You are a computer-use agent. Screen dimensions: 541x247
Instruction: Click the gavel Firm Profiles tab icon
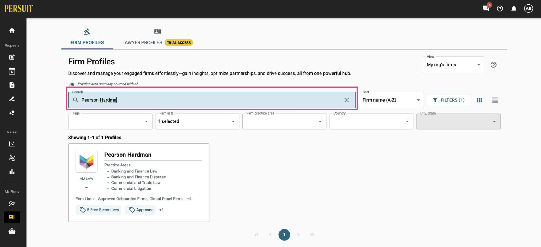(87, 32)
